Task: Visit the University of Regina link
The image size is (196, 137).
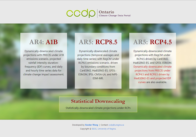Action: (x=108, y=129)
